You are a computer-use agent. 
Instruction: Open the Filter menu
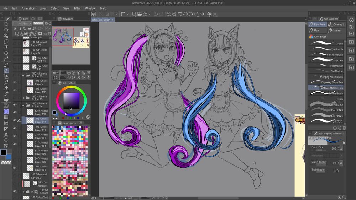tap(77, 9)
